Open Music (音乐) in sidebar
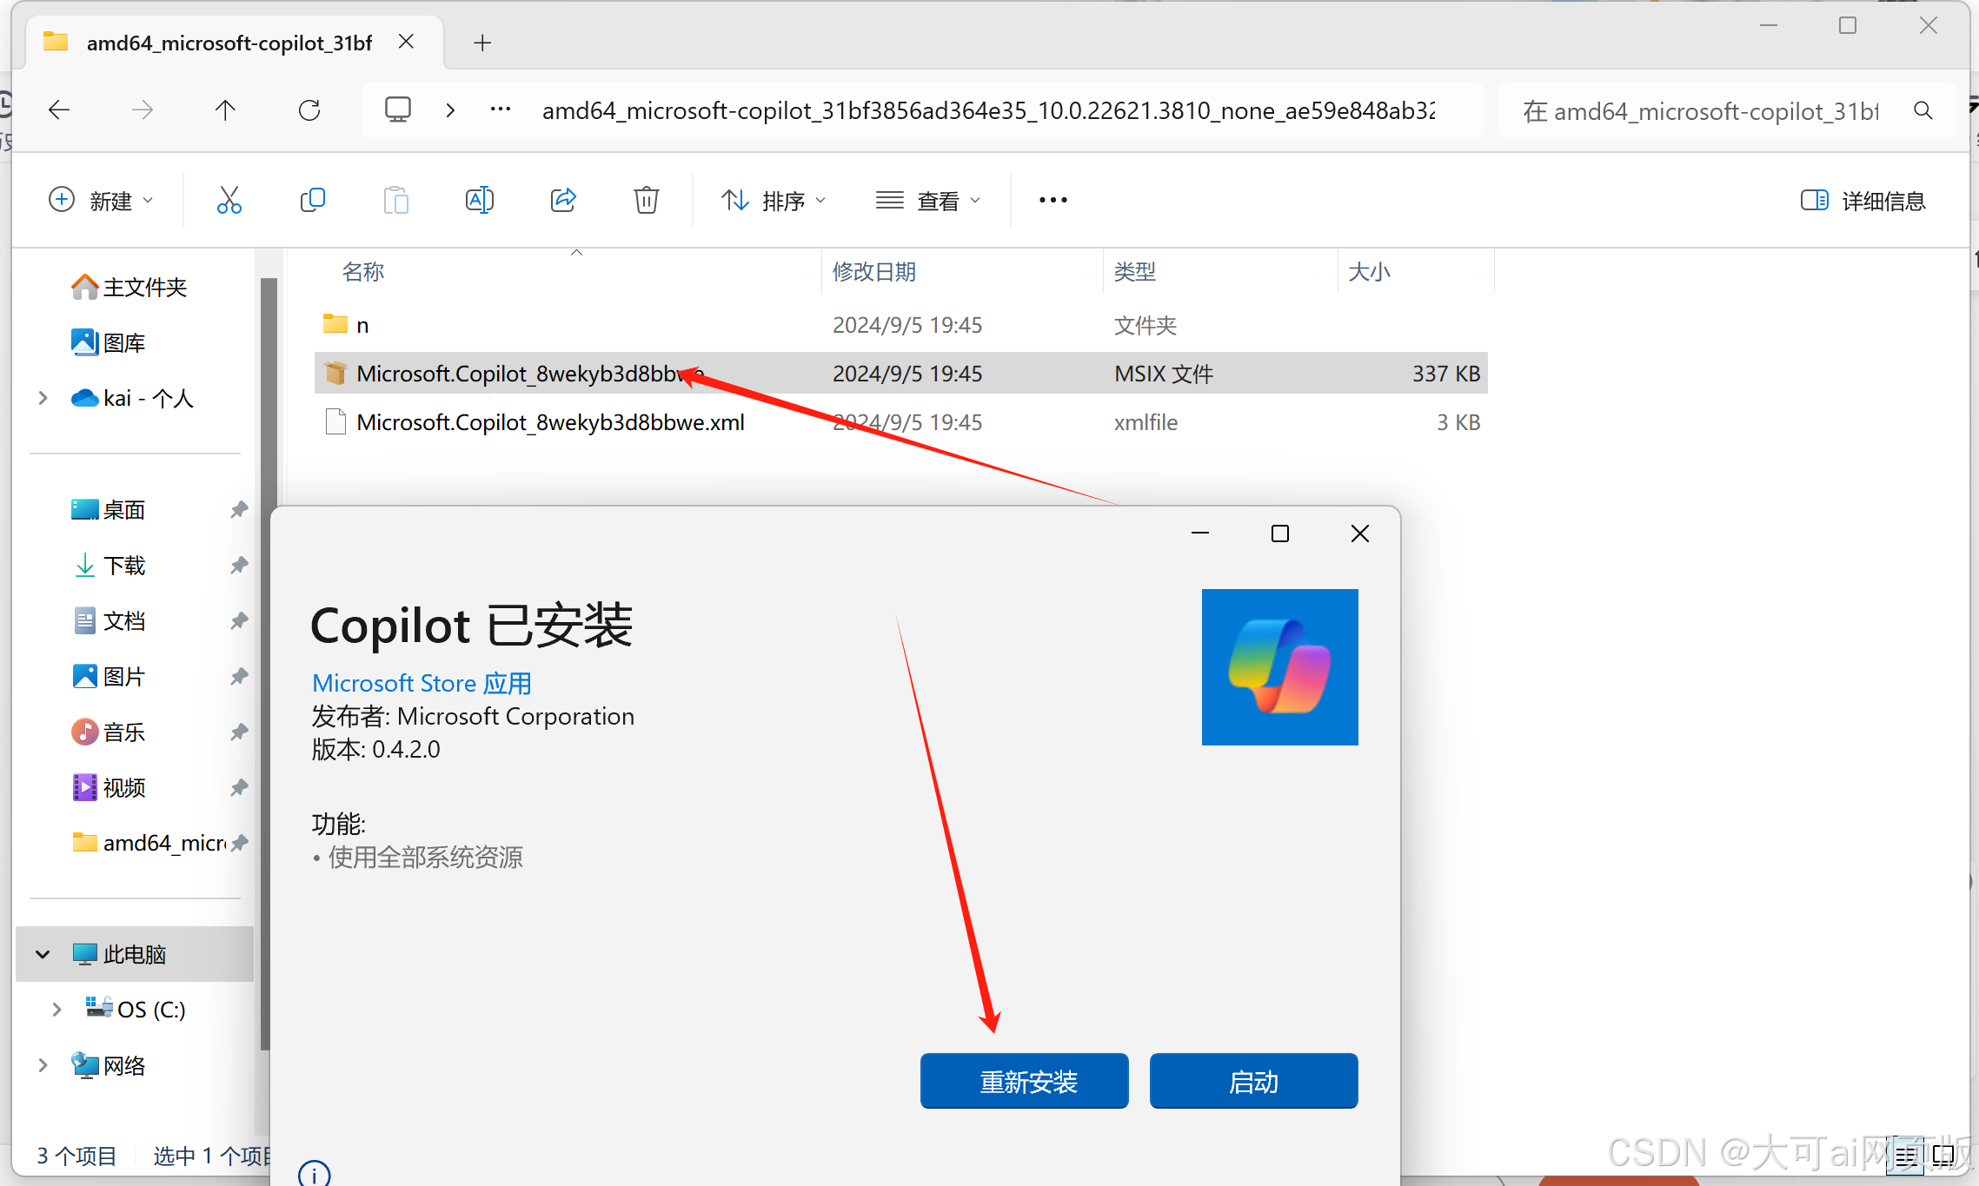Screen dimensions: 1979x1186 click(x=110, y=732)
